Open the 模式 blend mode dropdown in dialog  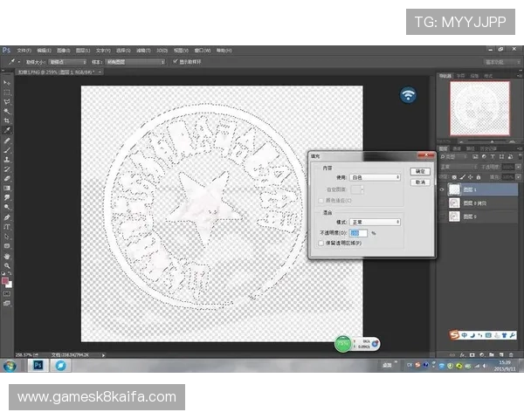[x=374, y=222]
